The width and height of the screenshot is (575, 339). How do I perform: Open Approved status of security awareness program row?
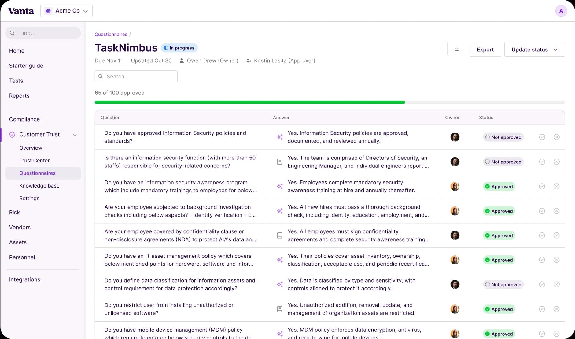499,186
